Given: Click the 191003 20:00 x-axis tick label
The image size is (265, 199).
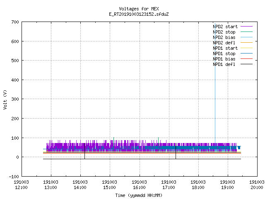Looking at the screenshot, I should 257,185.
